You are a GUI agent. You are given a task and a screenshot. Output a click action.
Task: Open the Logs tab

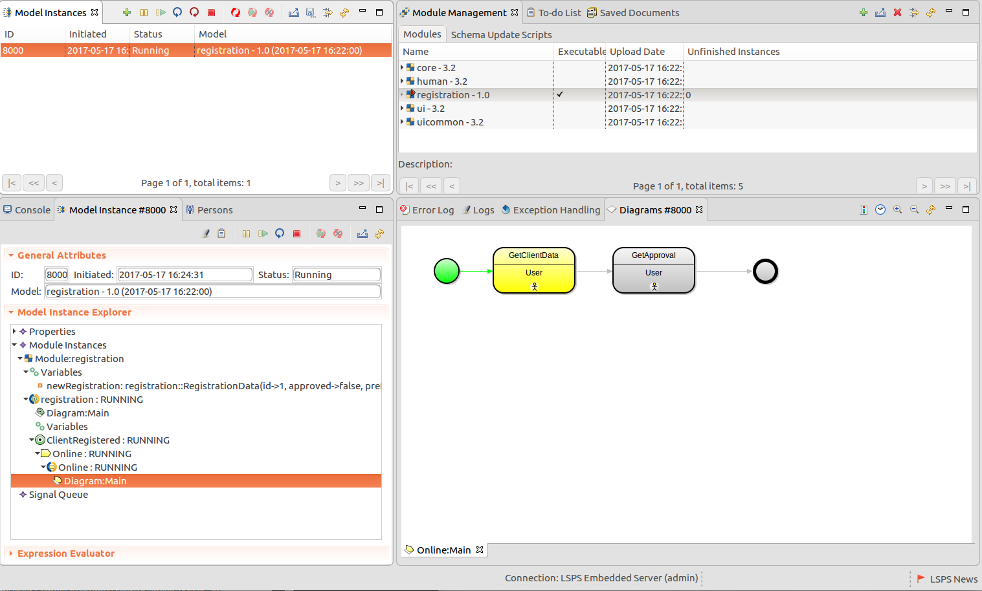click(x=478, y=210)
